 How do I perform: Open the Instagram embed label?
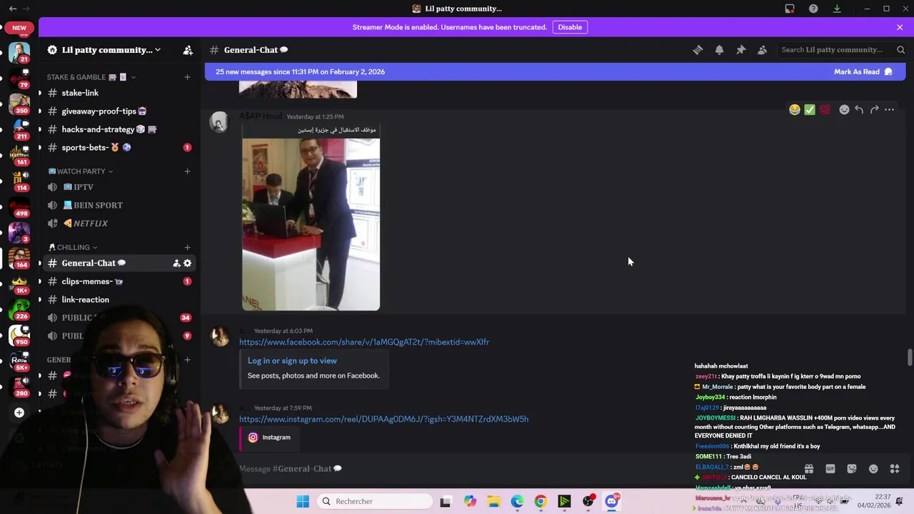tap(276, 438)
